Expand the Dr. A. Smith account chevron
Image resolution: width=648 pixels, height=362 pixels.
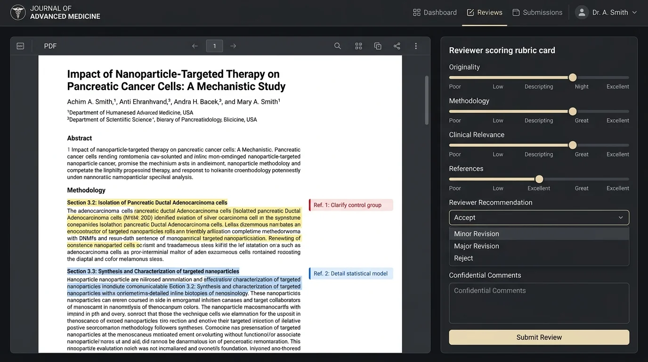tap(634, 13)
